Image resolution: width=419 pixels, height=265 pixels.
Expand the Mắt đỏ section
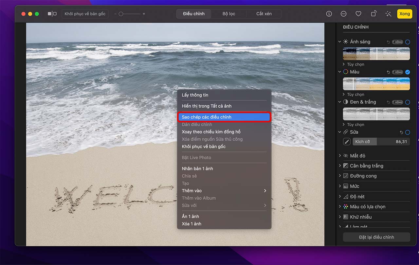pos(340,156)
